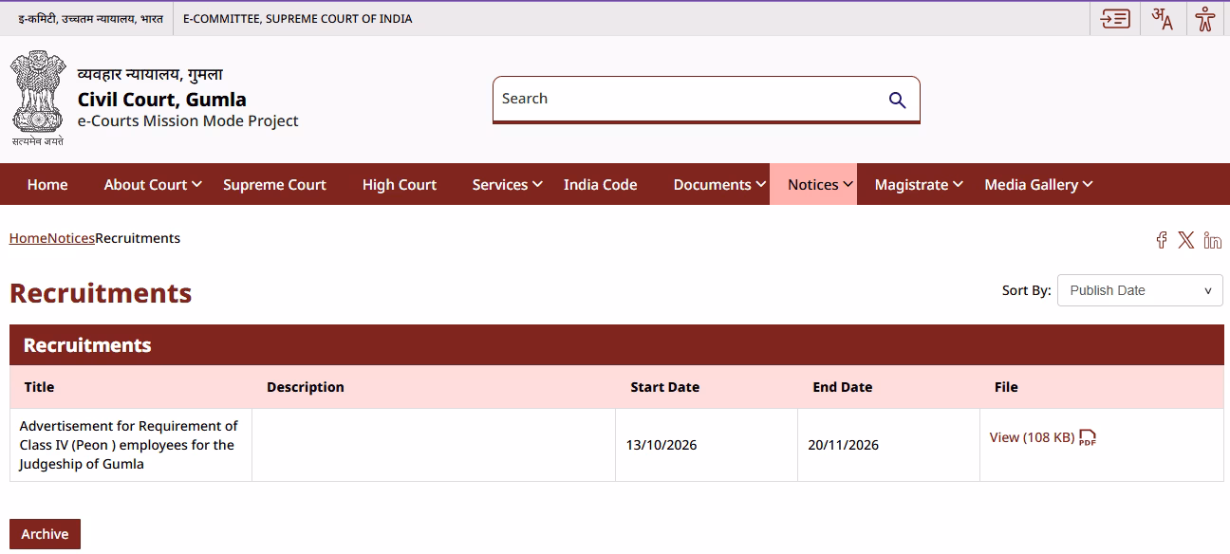Click the Home breadcrumb link

28,238
